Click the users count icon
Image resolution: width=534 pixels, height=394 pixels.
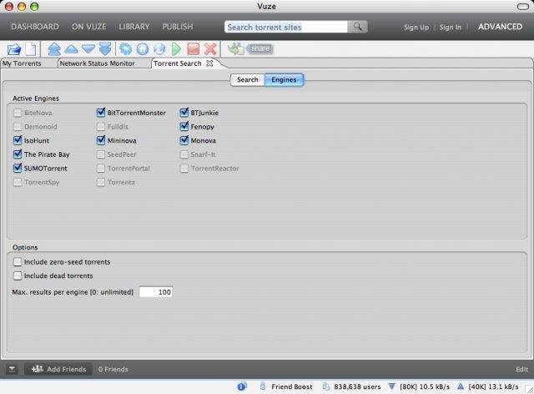pyautogui.click(x=326, y=386)
